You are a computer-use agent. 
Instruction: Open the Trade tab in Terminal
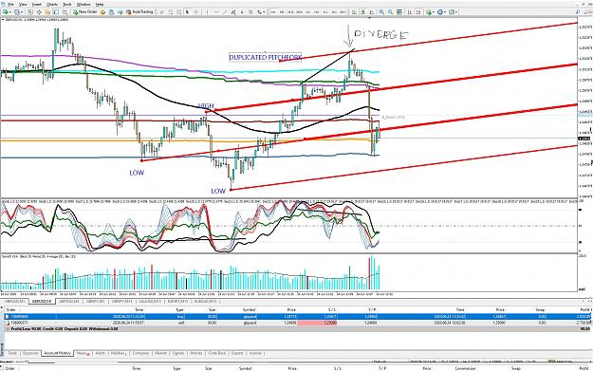[x=12, y=353]
